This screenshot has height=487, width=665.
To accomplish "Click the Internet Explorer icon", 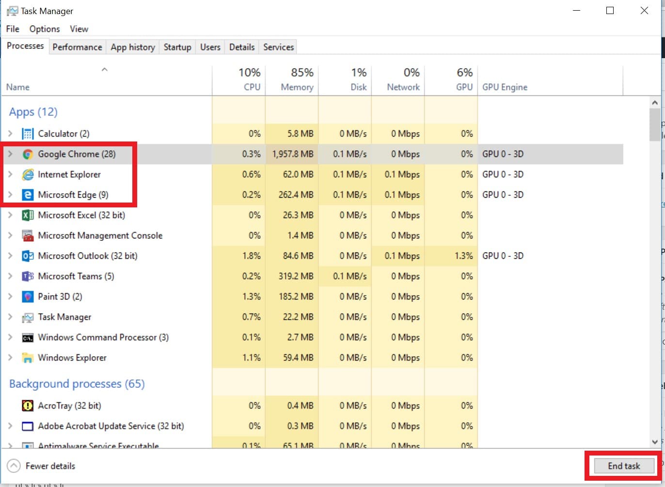I will point(28,174).
